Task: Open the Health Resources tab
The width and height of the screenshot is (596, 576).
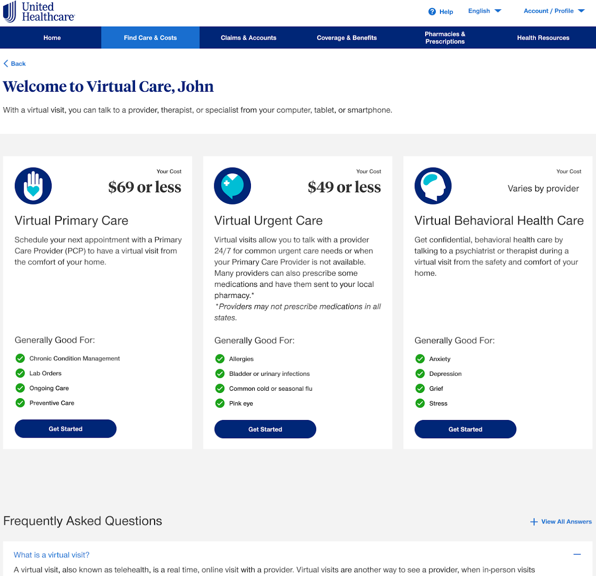Action: tap(543, 38)
